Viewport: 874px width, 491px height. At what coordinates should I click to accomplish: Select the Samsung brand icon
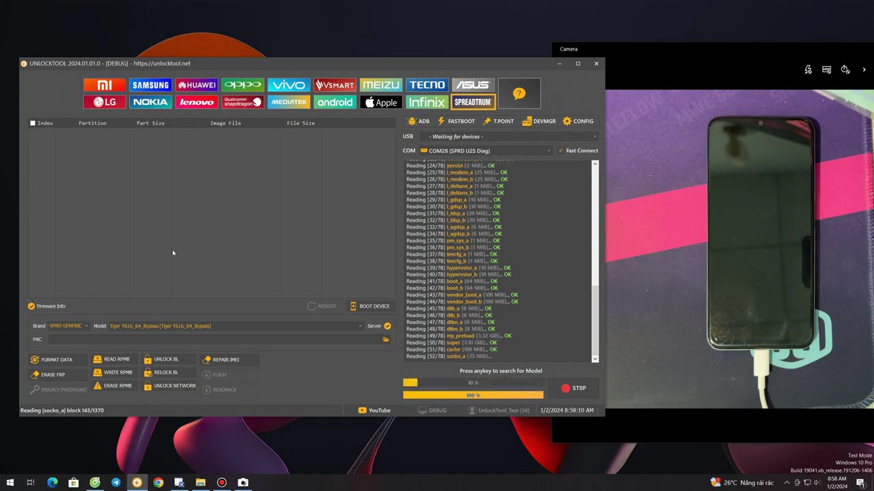(x=150, y=85)
